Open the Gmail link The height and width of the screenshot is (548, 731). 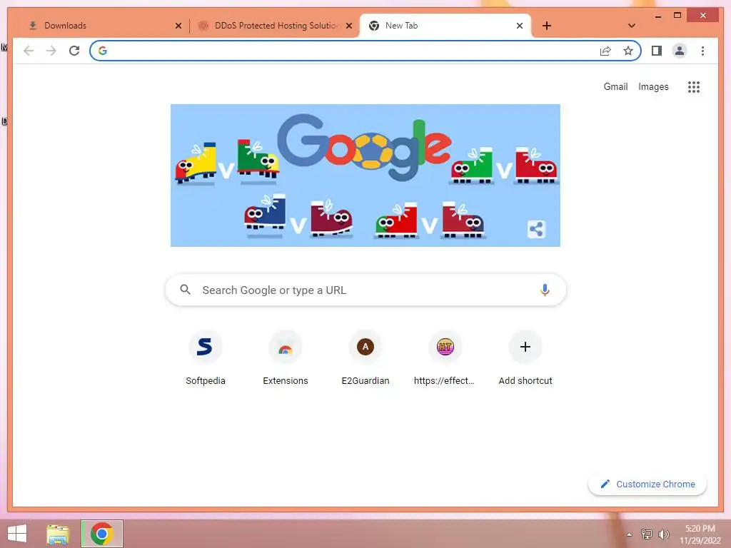tap(615, 86)
